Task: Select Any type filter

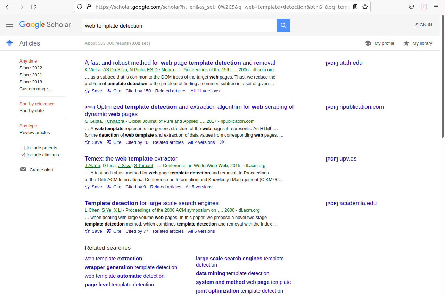Action: (28, 126)
